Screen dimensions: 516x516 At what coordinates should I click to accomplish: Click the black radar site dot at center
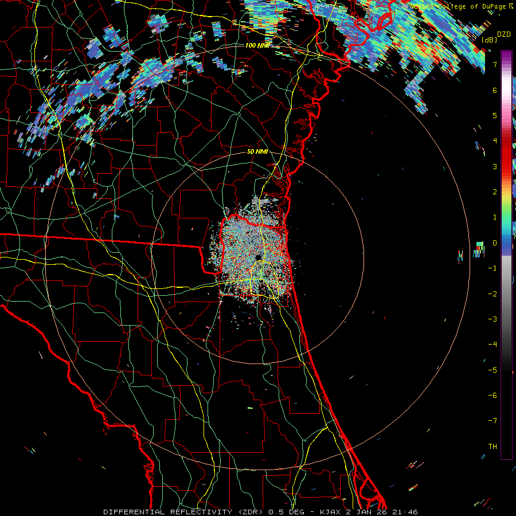click(x=257, y=257)
